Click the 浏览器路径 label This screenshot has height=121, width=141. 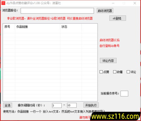pos(10,10)
